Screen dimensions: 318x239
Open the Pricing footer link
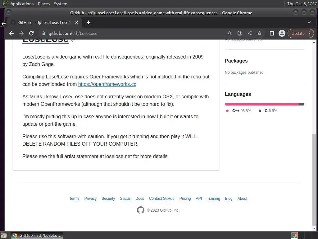tap(185, 198)
